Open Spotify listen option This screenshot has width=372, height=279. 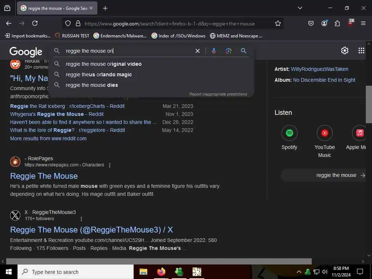(x=289, y=138)
